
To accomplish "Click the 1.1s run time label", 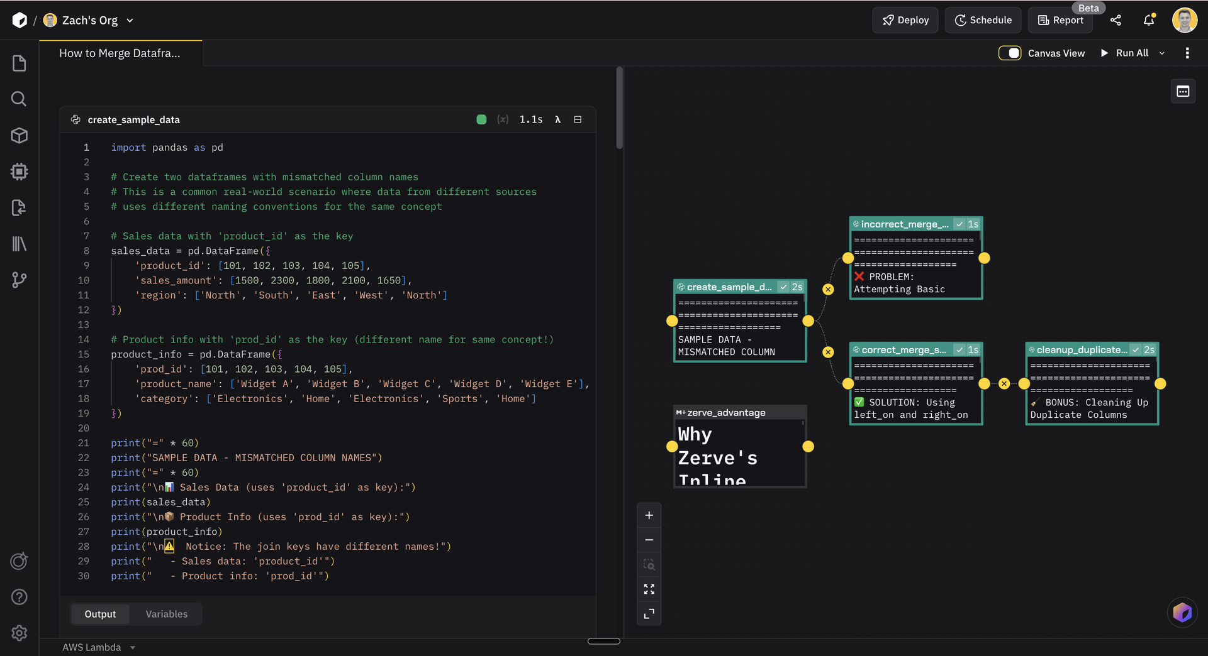I will pyautogui.click(x=531, y=119).
